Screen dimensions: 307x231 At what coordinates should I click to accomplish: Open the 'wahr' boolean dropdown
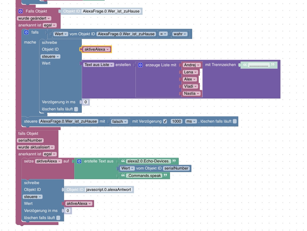180,34
